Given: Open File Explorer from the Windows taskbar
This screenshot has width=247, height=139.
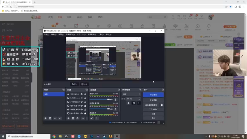Looking at the screenshot, I should (x=60, y=136).
